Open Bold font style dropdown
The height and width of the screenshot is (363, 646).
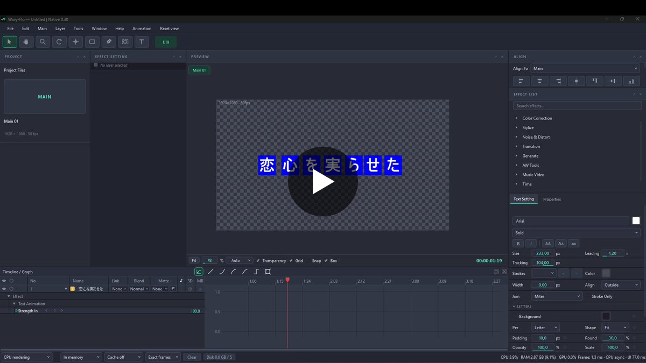click(576, 233)
